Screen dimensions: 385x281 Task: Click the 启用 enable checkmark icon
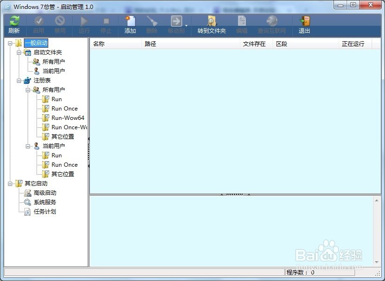pyautogui.click(x=38, y=21)
